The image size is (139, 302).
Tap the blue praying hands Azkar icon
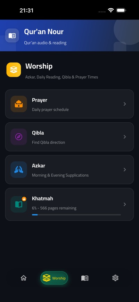click(19, 170)
